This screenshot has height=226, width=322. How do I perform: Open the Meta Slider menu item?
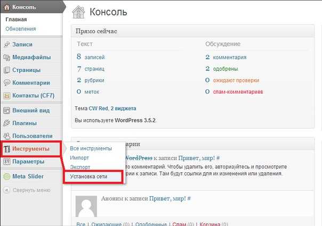[28, 176]
